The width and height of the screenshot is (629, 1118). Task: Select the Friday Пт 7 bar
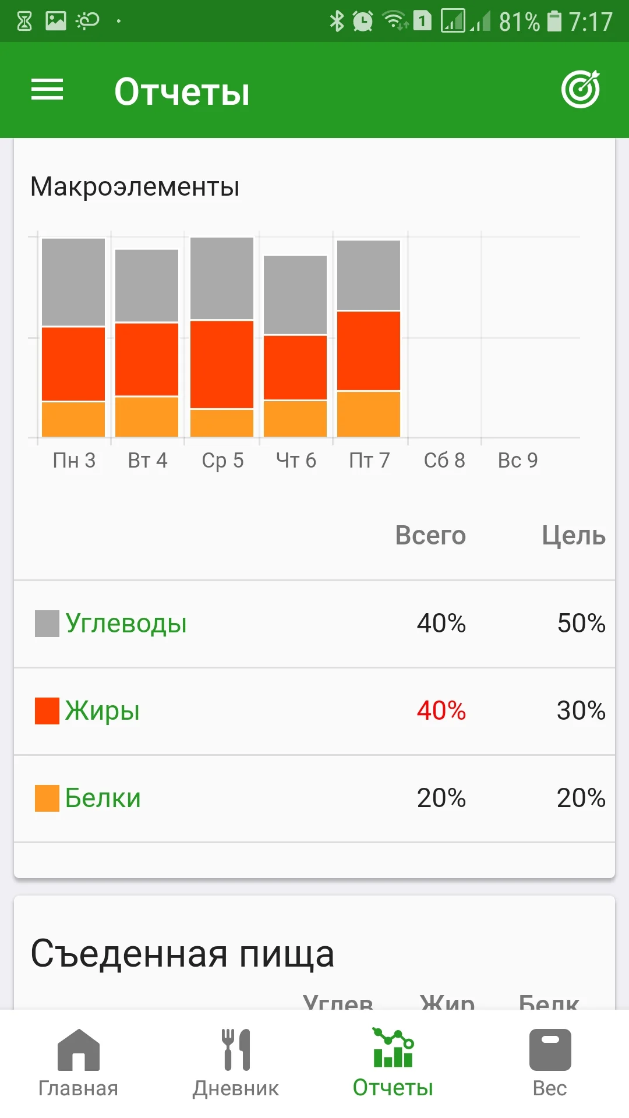[x=369, y=339]
